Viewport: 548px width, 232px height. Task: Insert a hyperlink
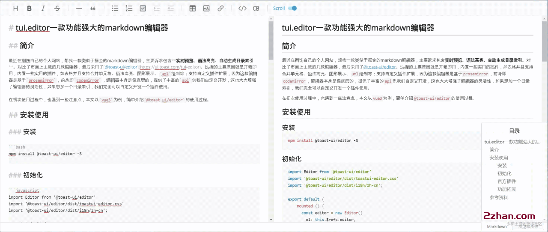pos(220,8)
